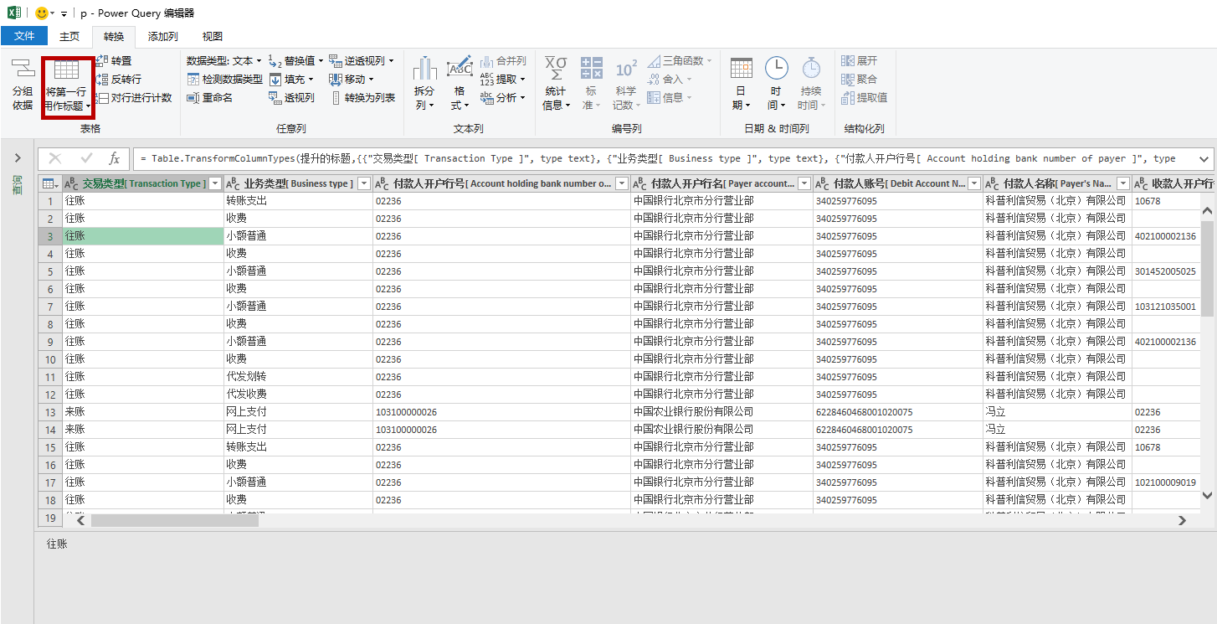Click the 反转行 (Reverse Rows) button
This screenshot has height=624, width=1217.
(x=118, y=79)
